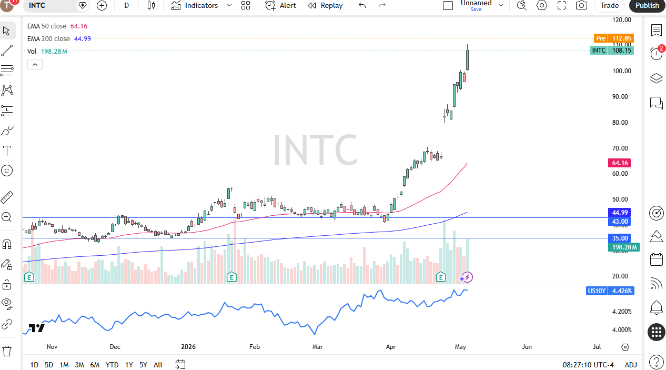This screenshot has height=370, width=666.
Task: Set the date range to YTD
Action: (x=112, y=365)
